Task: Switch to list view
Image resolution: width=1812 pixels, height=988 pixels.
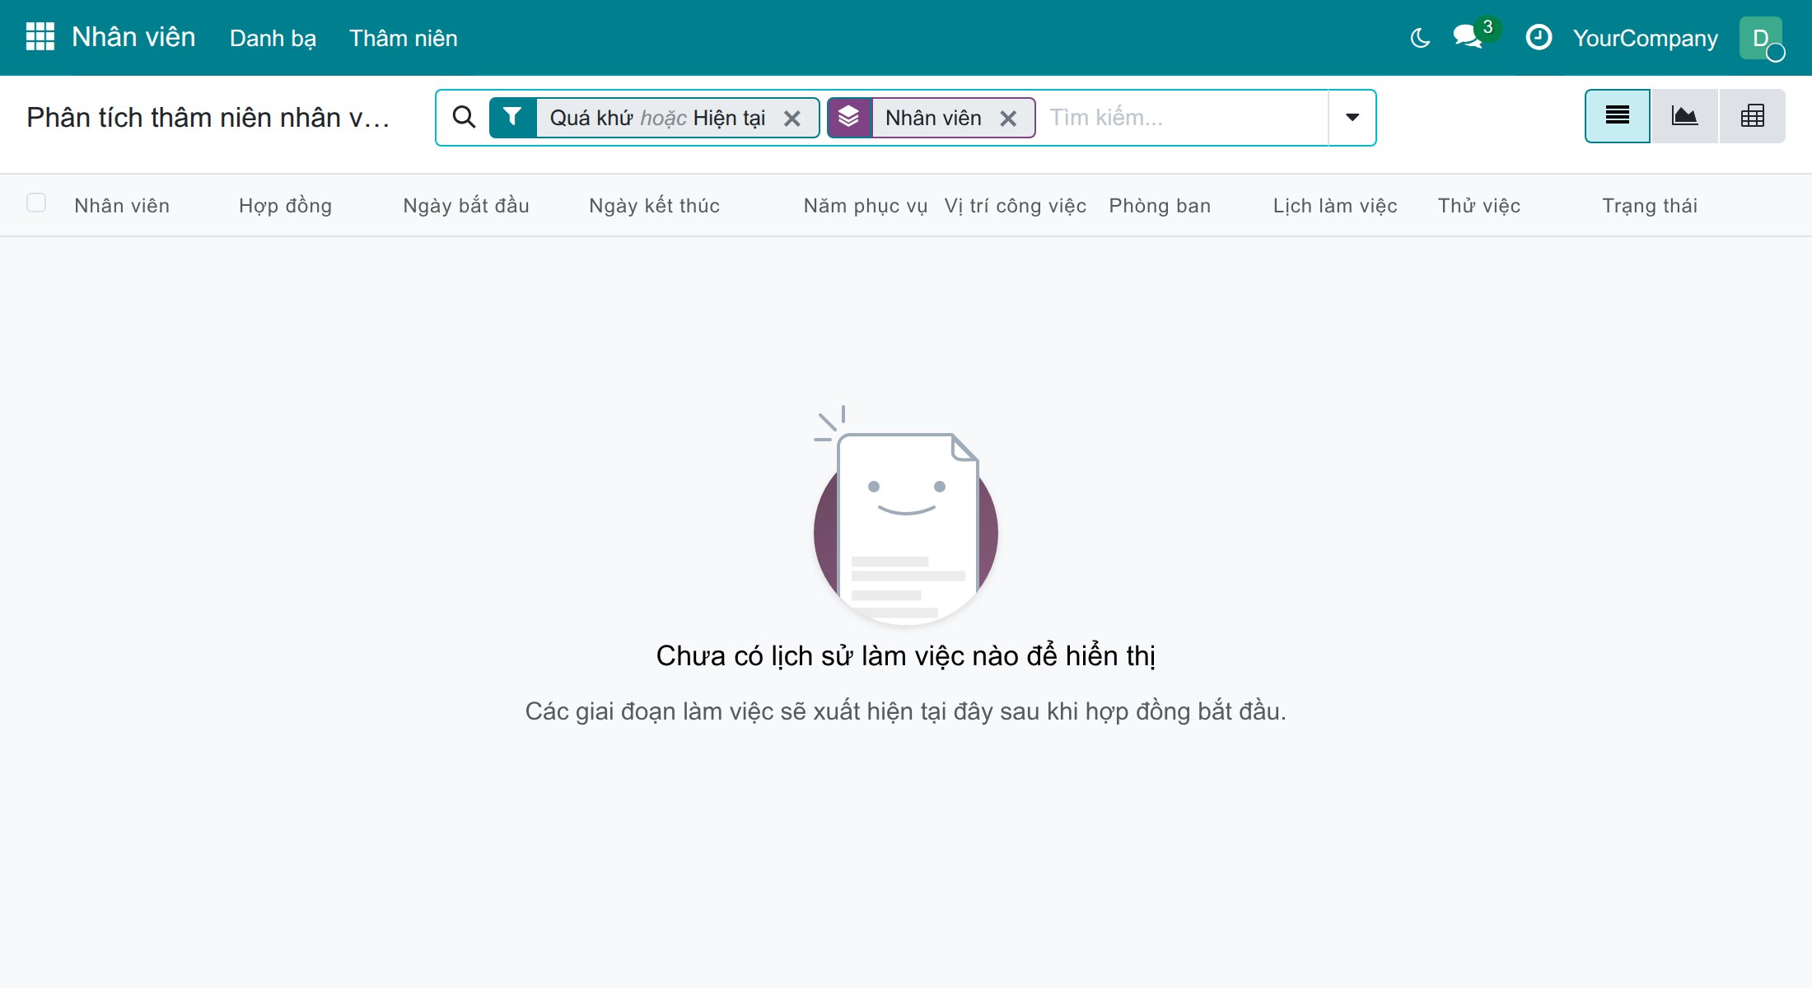Action: 1618,116
